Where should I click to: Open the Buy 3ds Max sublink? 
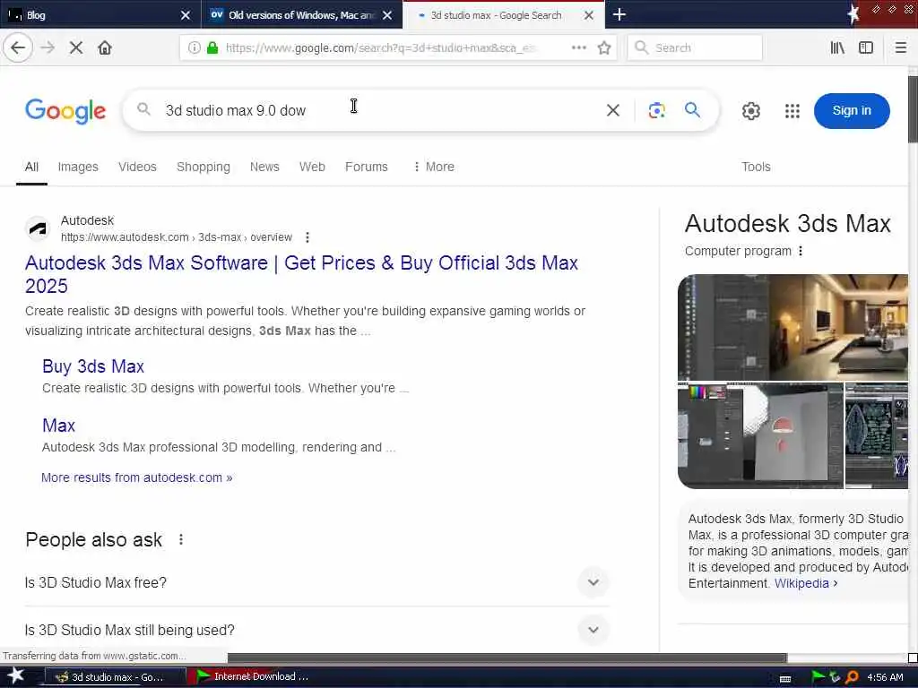click(93, 366)
